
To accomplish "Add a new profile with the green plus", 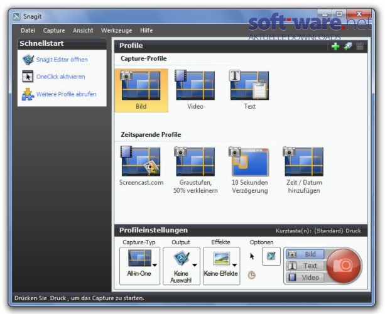I will (335, 46).
